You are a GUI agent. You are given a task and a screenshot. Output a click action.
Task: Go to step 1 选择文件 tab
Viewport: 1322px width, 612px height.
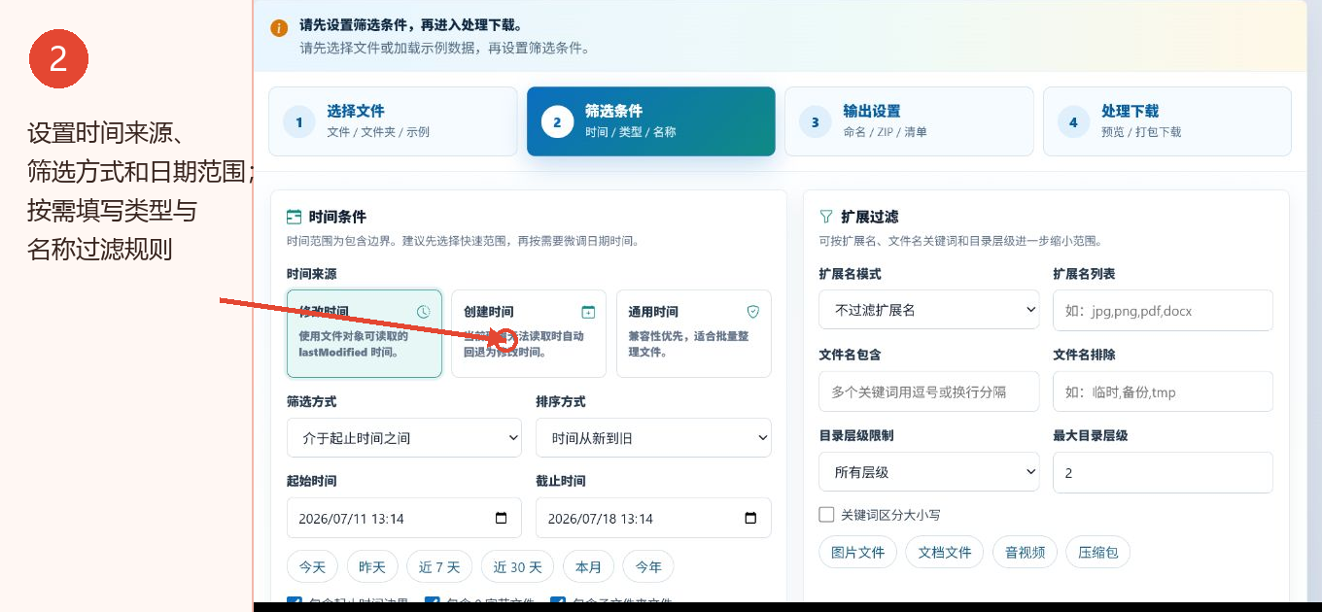(393, 121)
